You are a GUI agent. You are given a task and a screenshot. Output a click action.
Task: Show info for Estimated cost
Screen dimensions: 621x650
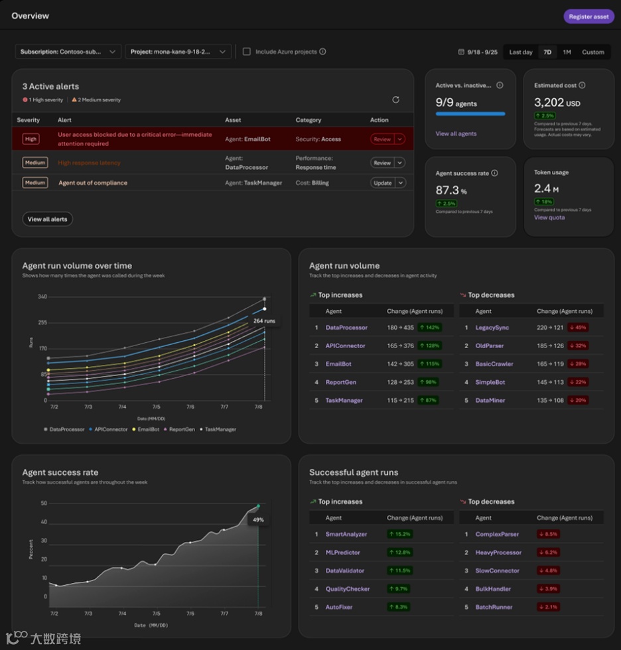[x=582, y=86]
